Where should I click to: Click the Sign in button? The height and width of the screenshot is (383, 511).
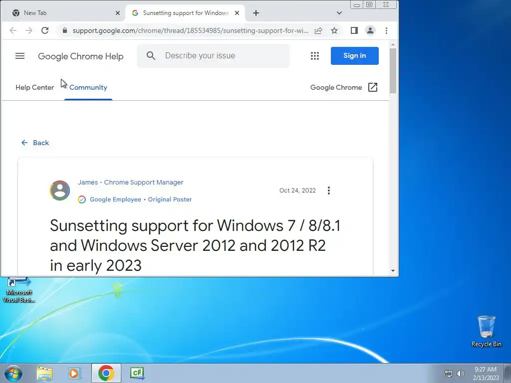355,56
